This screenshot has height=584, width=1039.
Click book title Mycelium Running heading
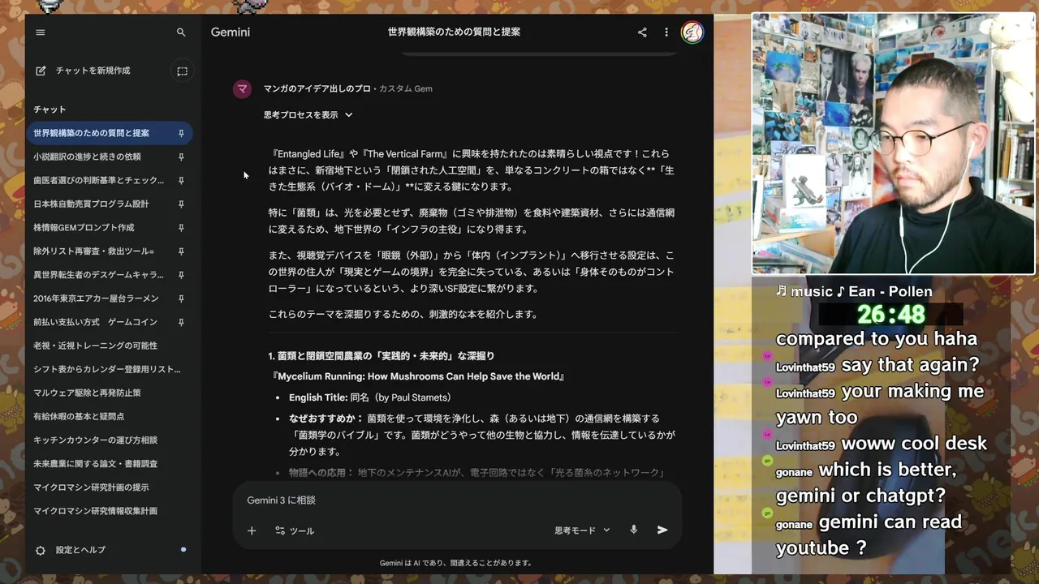click(x=417, y=376)
